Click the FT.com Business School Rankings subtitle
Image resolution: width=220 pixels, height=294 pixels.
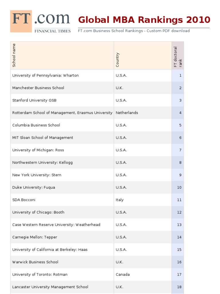(134, 31)
